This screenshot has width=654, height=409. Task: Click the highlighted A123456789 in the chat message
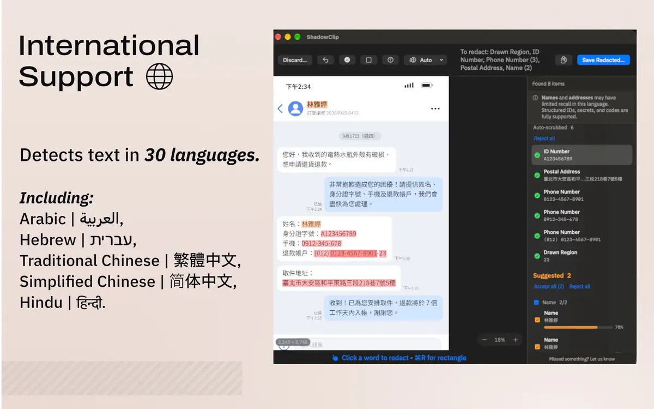[x=338, y=233]
